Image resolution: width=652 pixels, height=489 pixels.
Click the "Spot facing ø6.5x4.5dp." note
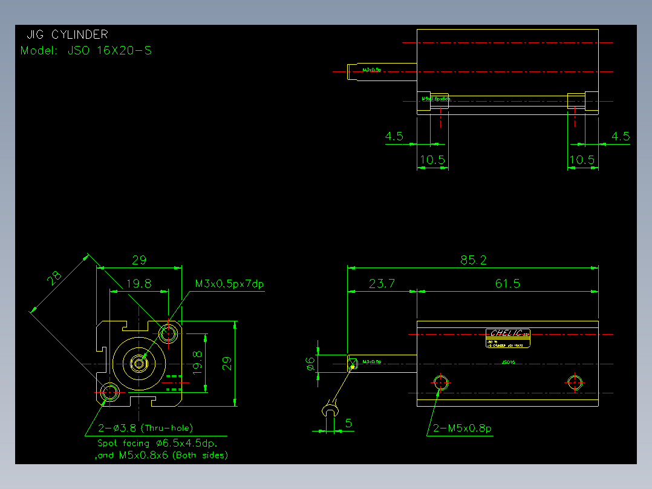[x=157, y=443]
